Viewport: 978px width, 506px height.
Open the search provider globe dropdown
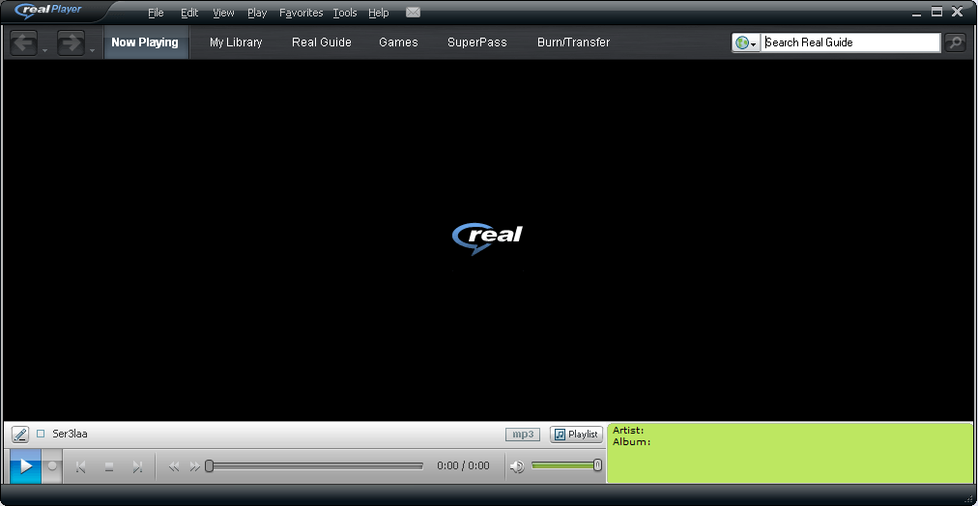746,43
